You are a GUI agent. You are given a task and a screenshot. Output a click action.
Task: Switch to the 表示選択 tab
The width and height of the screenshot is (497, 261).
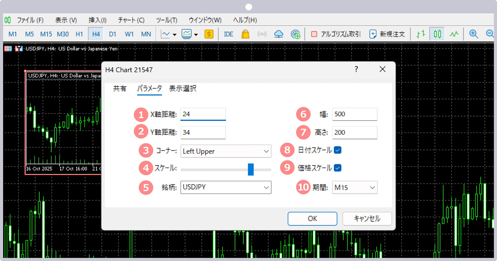pos(182,89)
